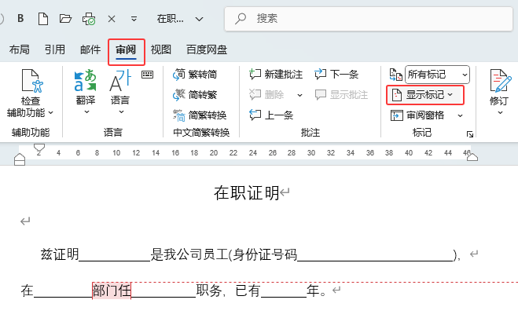Create new blank document icon
This screenshot has width=518, height=318.
pyautogui.click(x=43, y=19)
